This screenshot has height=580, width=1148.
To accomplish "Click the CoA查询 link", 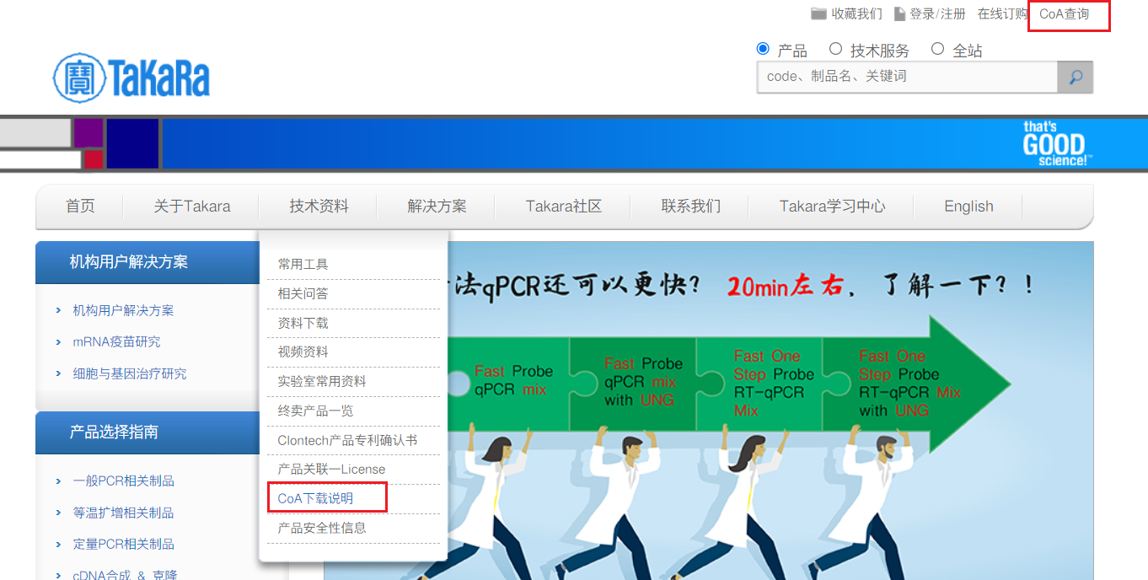I will [1065, 13].
